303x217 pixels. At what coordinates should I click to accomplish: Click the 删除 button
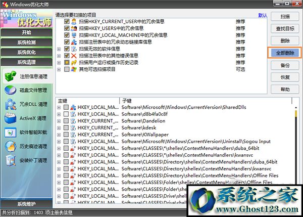(x=285, y=41)
